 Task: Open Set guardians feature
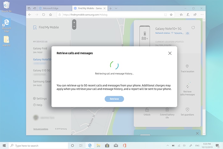coord(187,112)
